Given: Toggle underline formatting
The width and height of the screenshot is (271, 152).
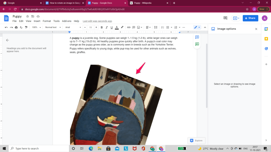Looking at the screenshot, I should pyautogui.click(x=111, y=27).
